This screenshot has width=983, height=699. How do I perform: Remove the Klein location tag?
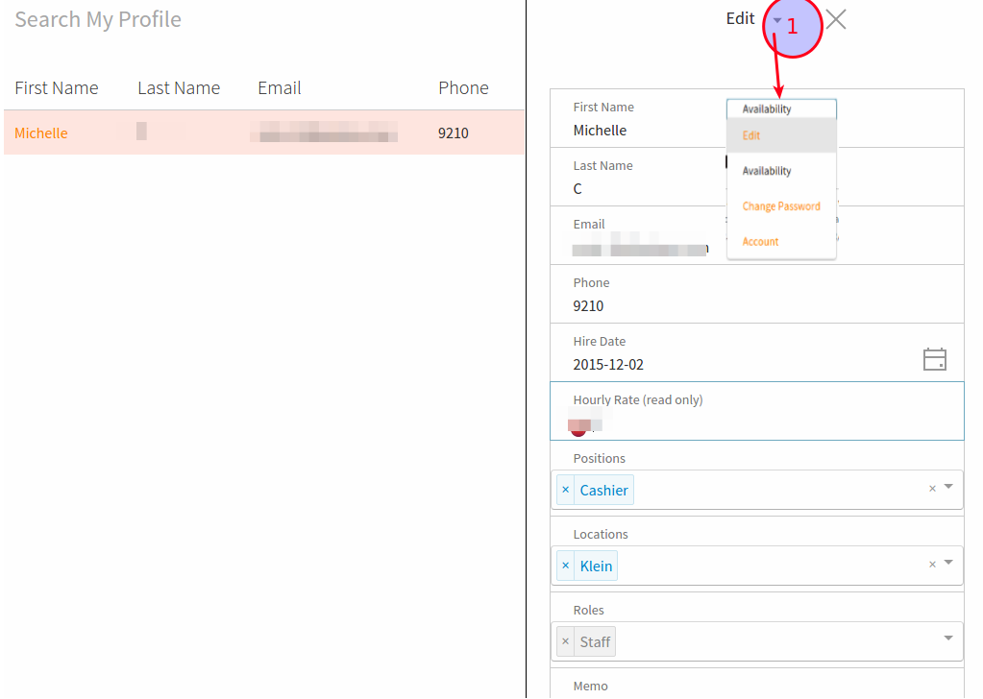pos(565,566)
